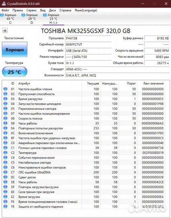Click the Хорошо health status button
Viewport: 171px width, 218px height.
click(x=14, y=50)
